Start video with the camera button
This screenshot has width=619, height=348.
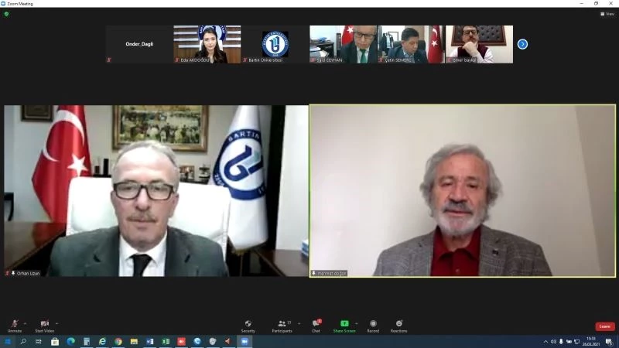coord(44,325)
